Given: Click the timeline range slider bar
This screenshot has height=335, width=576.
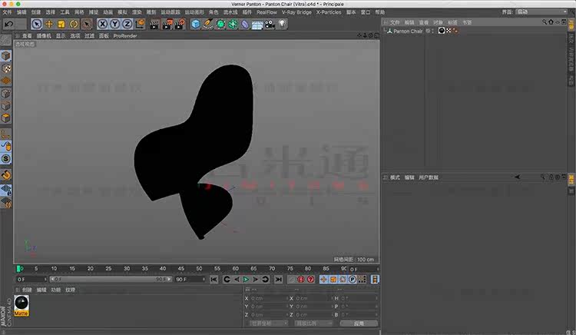Looking at the screenshot, I should pyautogui.click(x=111, y=280).
